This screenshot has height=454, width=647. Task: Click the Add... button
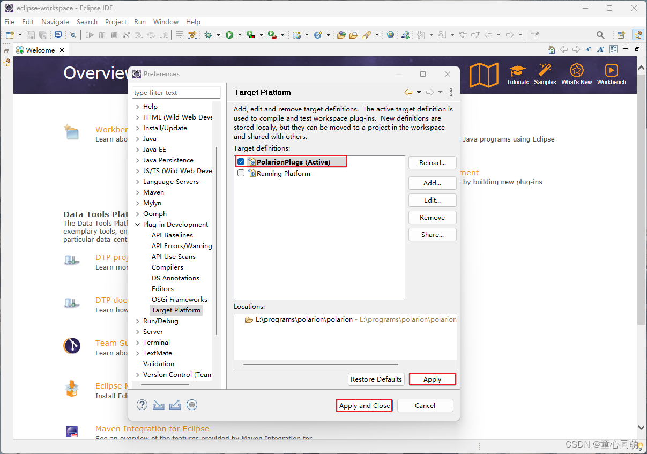pyautogui.click(x=433, y=183)
